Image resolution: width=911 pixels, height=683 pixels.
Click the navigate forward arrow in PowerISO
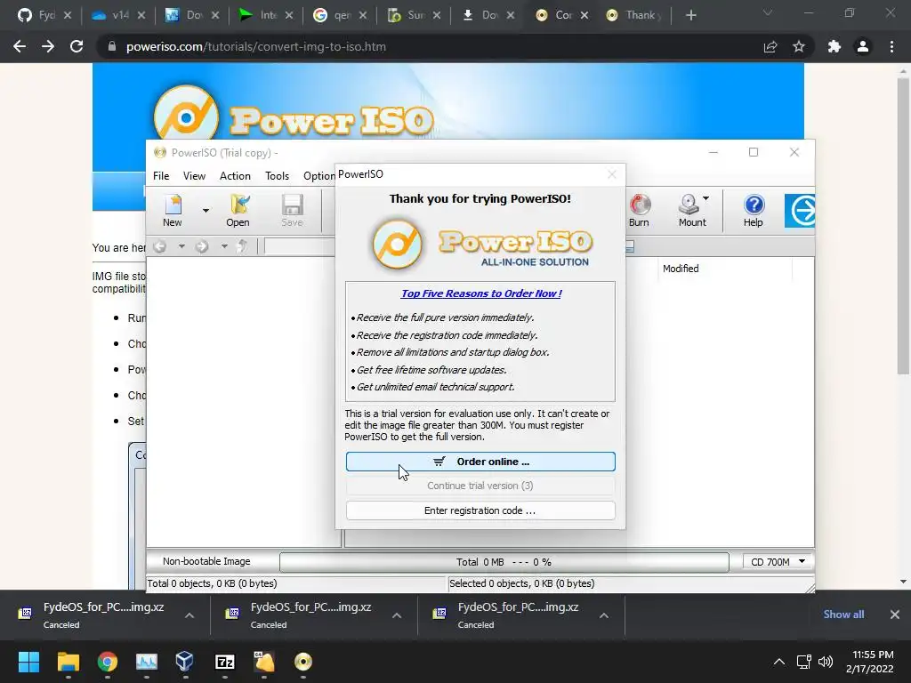point(202,247)
